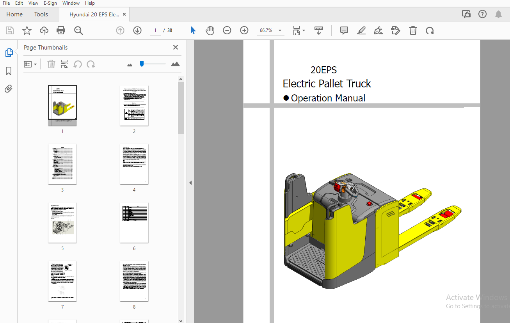Click the thumbnails panel scroll down arrow

point(181,320)
